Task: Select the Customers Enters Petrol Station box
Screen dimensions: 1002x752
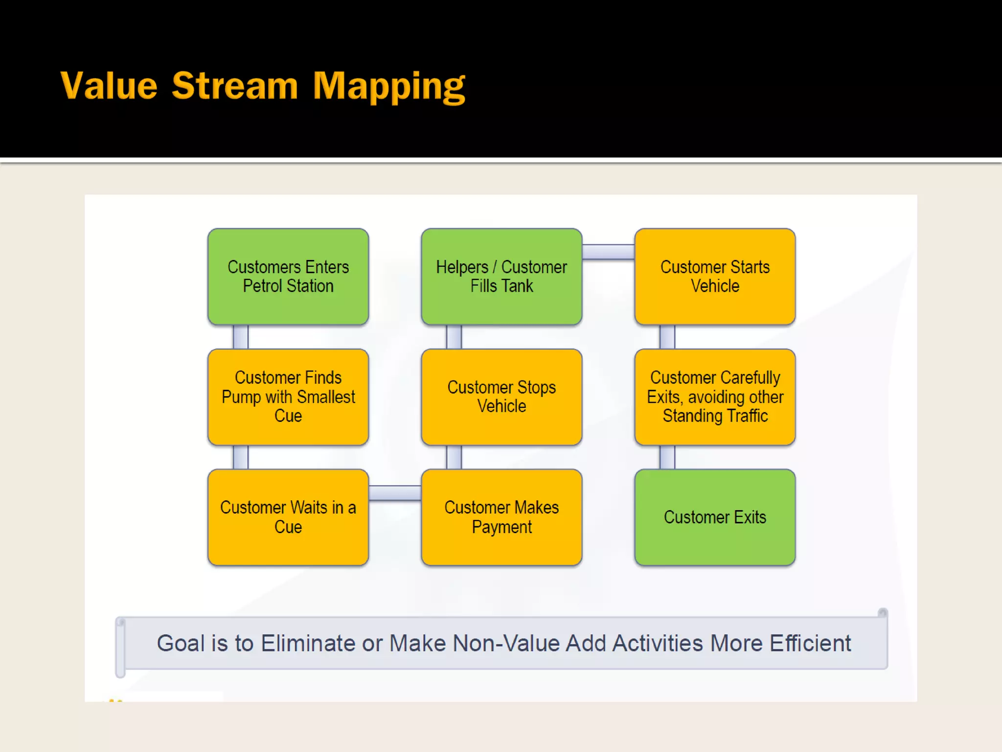Action: pos(288,277)
